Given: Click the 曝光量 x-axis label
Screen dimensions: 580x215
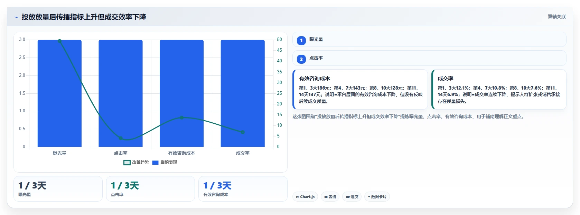Looking at the screenshot, I should pyautogui.click(x=59, y=153).
